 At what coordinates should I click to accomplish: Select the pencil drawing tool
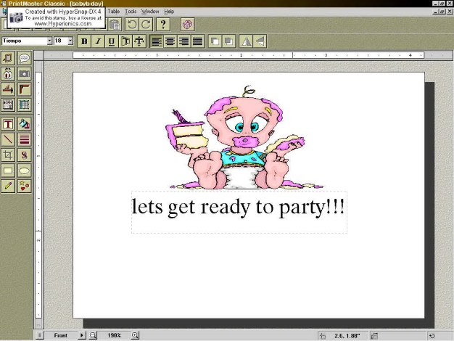coord(8,186)
